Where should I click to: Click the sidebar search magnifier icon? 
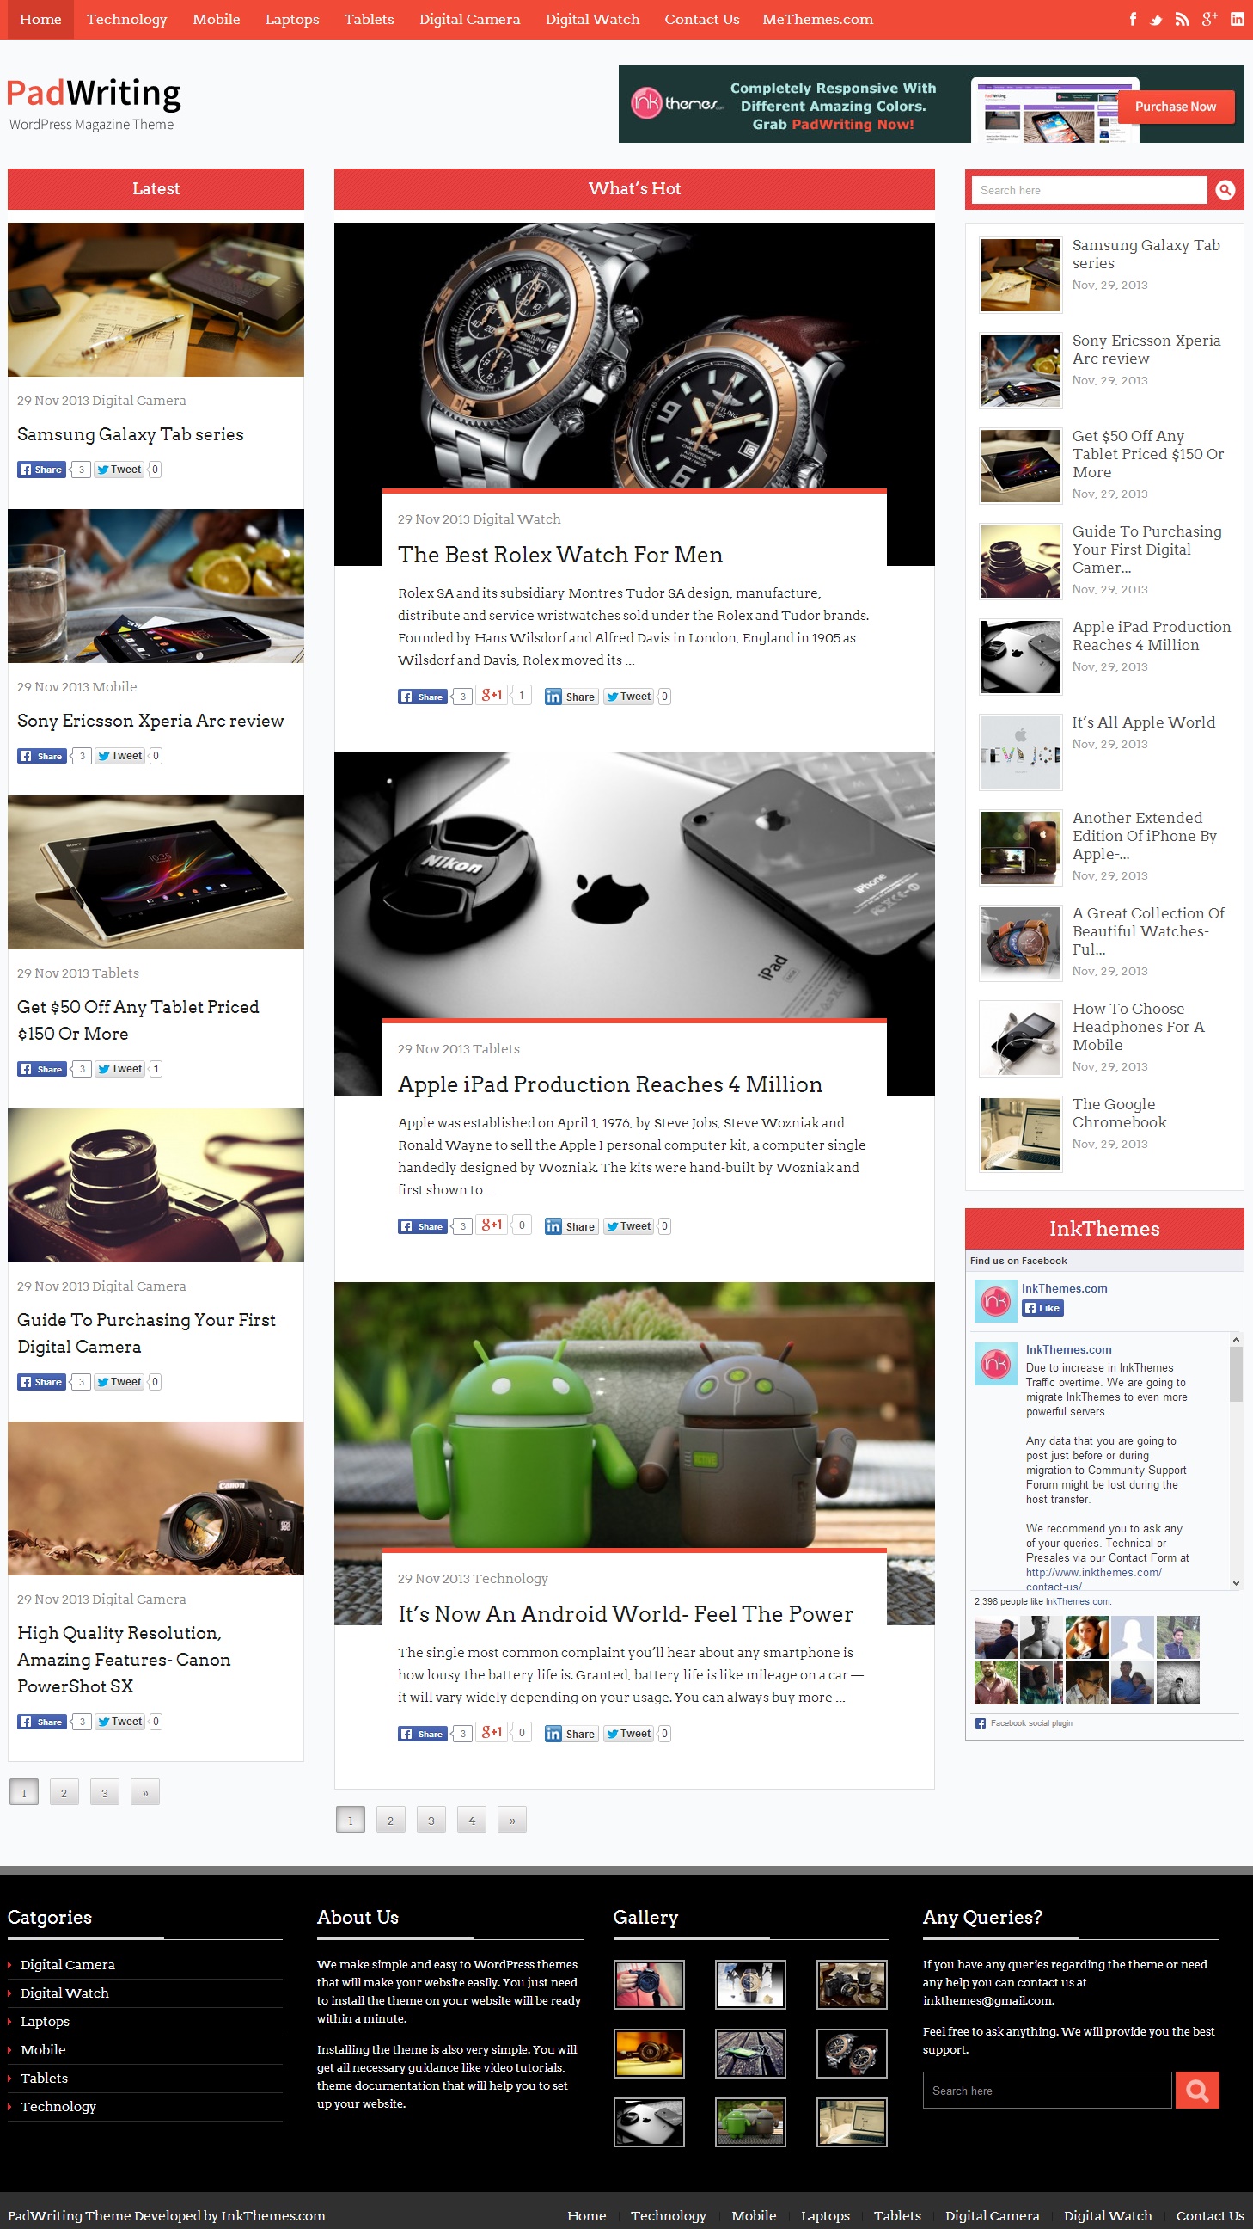coord(1225,189)
